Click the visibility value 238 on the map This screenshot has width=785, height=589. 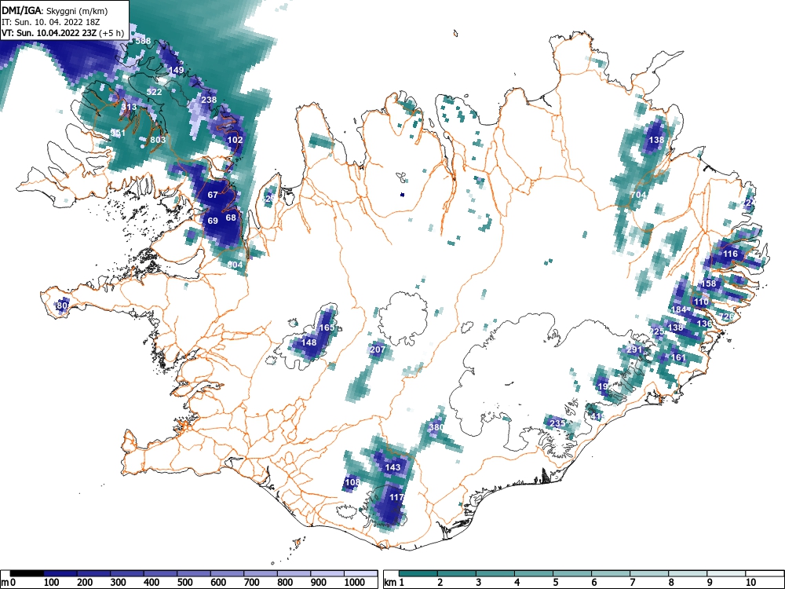click(x=209, y=100)
